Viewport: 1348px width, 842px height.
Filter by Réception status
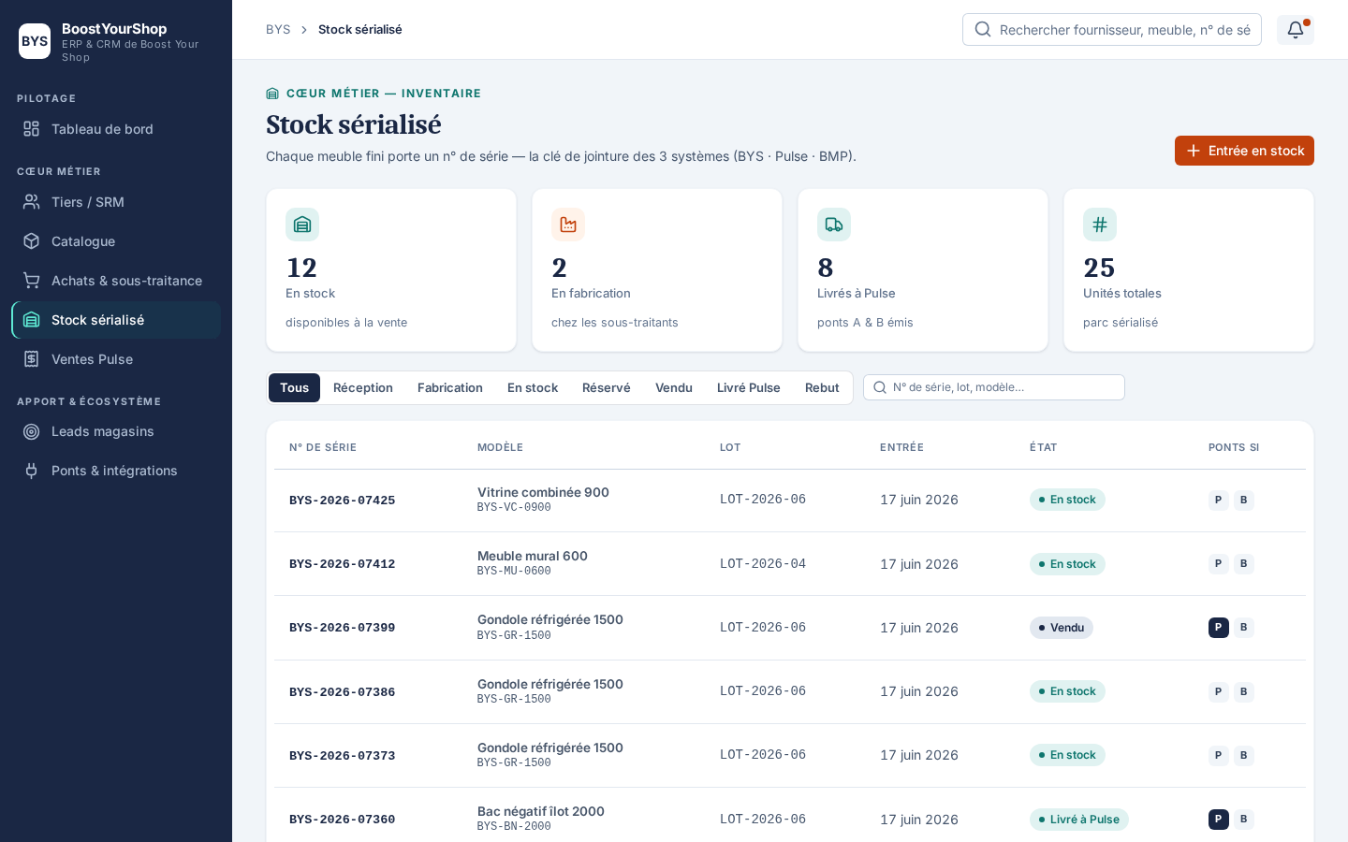pyautogui.click(x=363, y=387)
